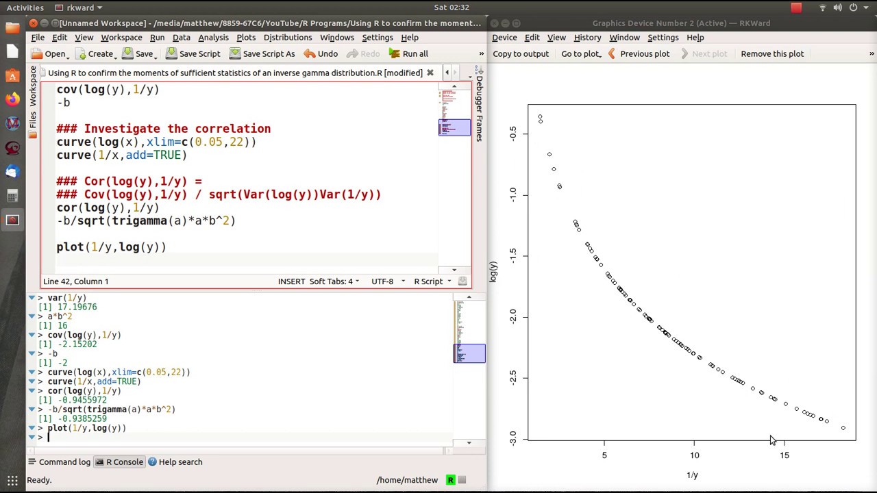Click the plot(1/y,log(y)) line in the editor
This screenshot has width=877, height=493.
(x=111, y=247)
